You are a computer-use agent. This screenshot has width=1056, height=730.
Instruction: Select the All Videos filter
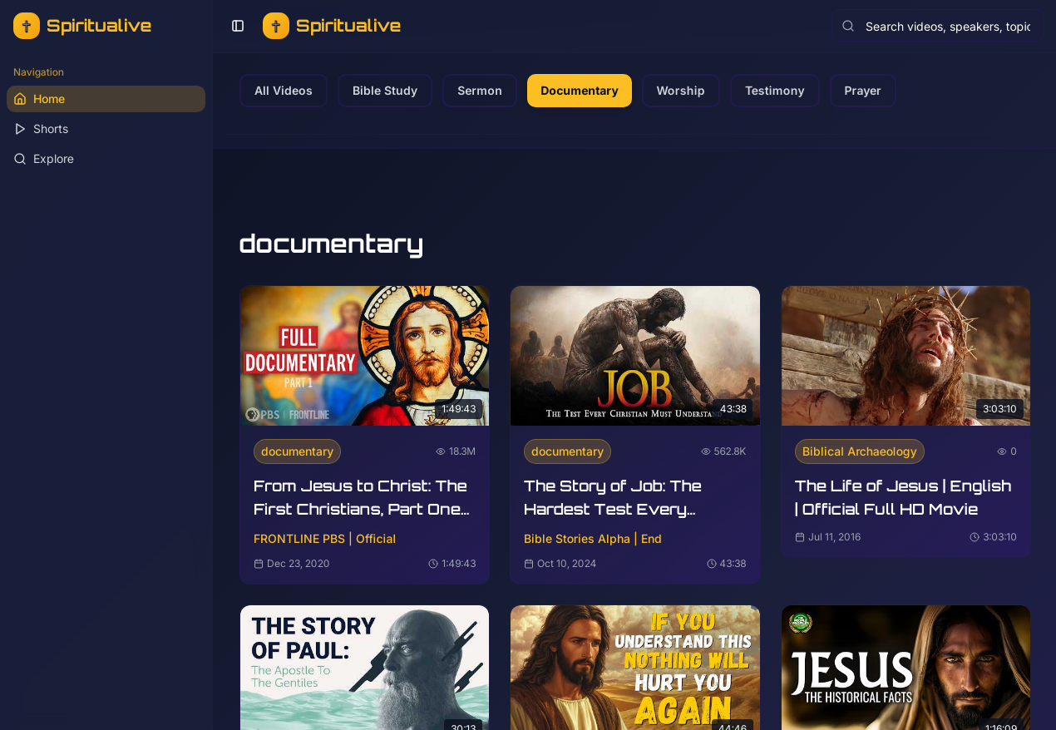tap(284, 91)
